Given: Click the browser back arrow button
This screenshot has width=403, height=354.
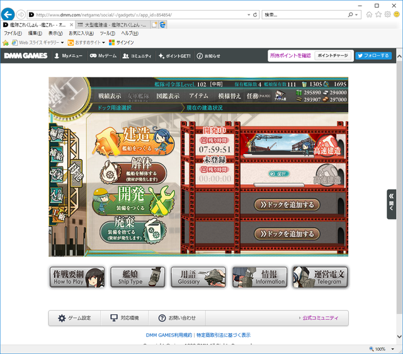Looking at the screenshot, I should coord(8,14).
